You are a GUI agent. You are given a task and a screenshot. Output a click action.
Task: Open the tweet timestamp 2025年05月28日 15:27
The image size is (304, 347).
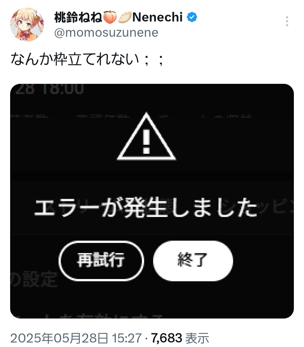(x=76, y=338)
